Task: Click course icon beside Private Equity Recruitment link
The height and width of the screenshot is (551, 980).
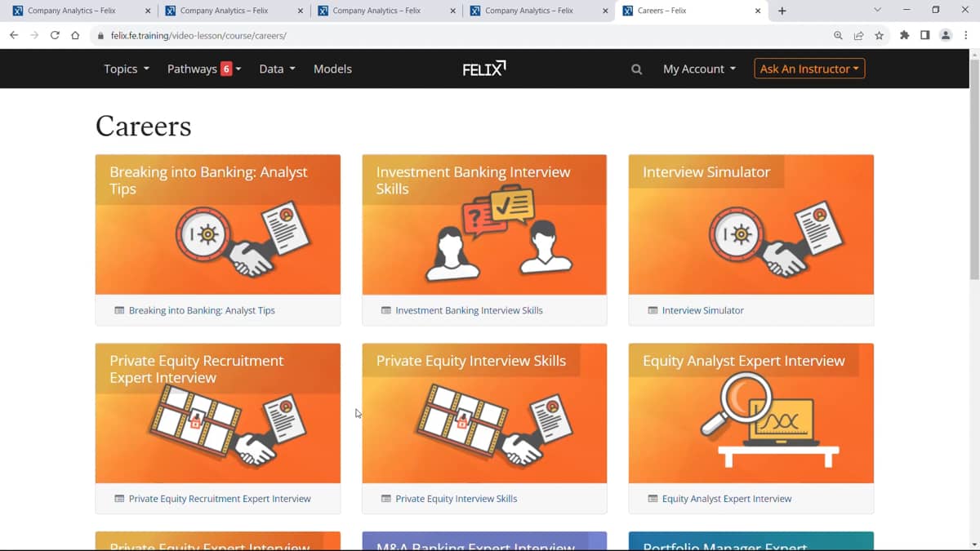Action: 119,499
